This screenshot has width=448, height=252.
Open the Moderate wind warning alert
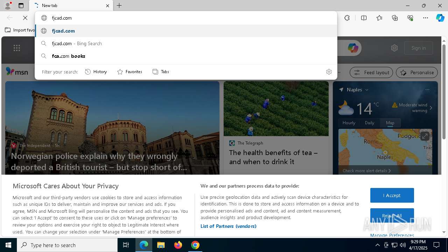[x=412, y=108]
